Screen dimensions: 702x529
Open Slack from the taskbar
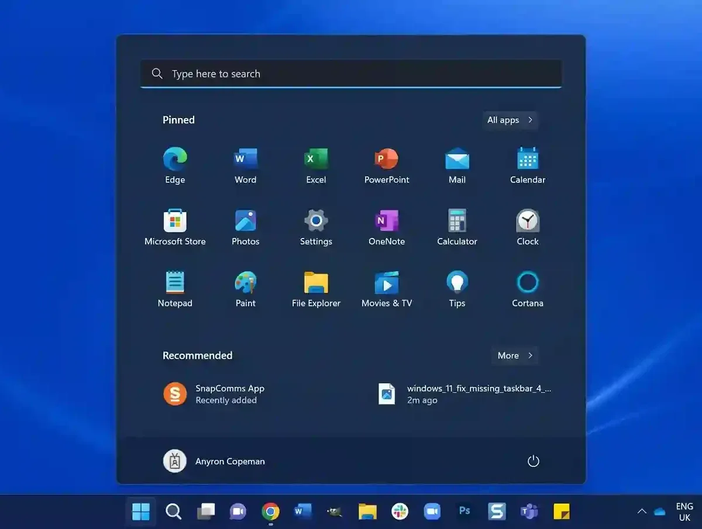click(x=400, y=512)
